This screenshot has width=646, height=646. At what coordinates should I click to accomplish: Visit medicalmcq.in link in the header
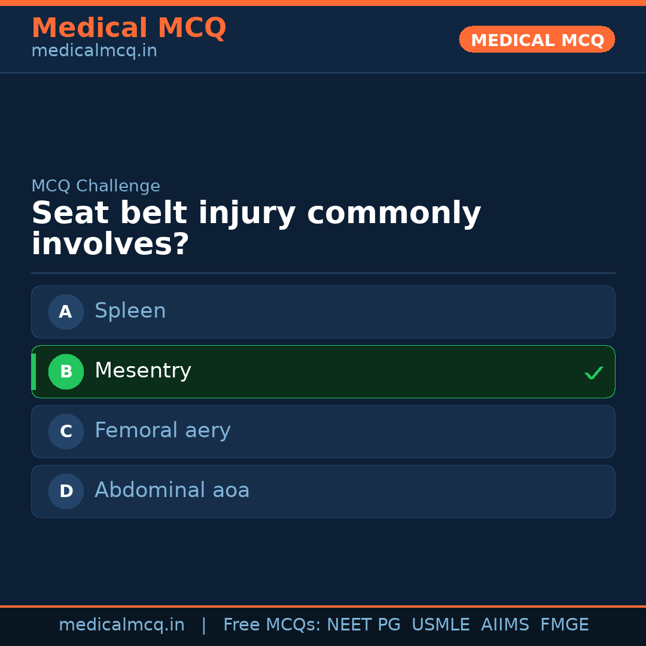[x=94, y=51]
